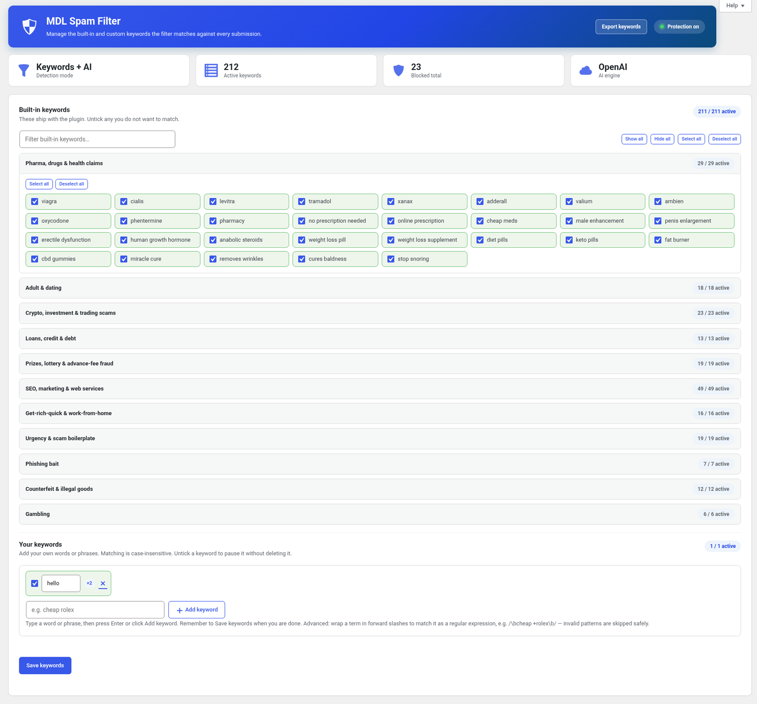Click Select all in the Pharma section
The width and height of the screenshot is (757, 704).
click(x=39, y=184)
